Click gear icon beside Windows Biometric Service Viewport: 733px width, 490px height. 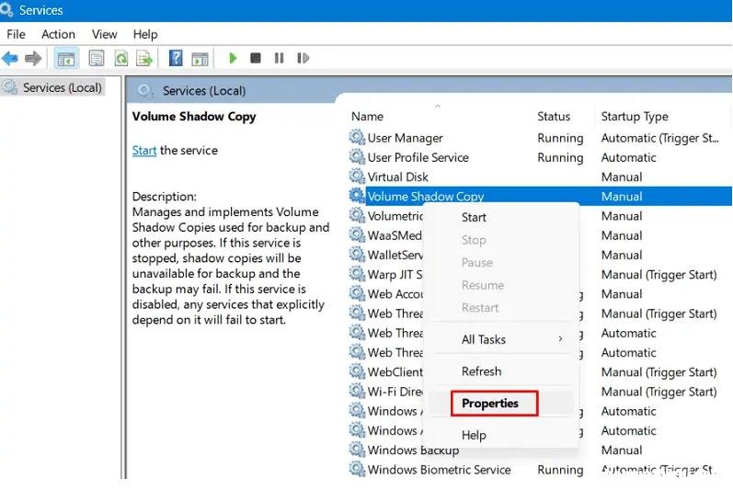(x=357, y=469)
